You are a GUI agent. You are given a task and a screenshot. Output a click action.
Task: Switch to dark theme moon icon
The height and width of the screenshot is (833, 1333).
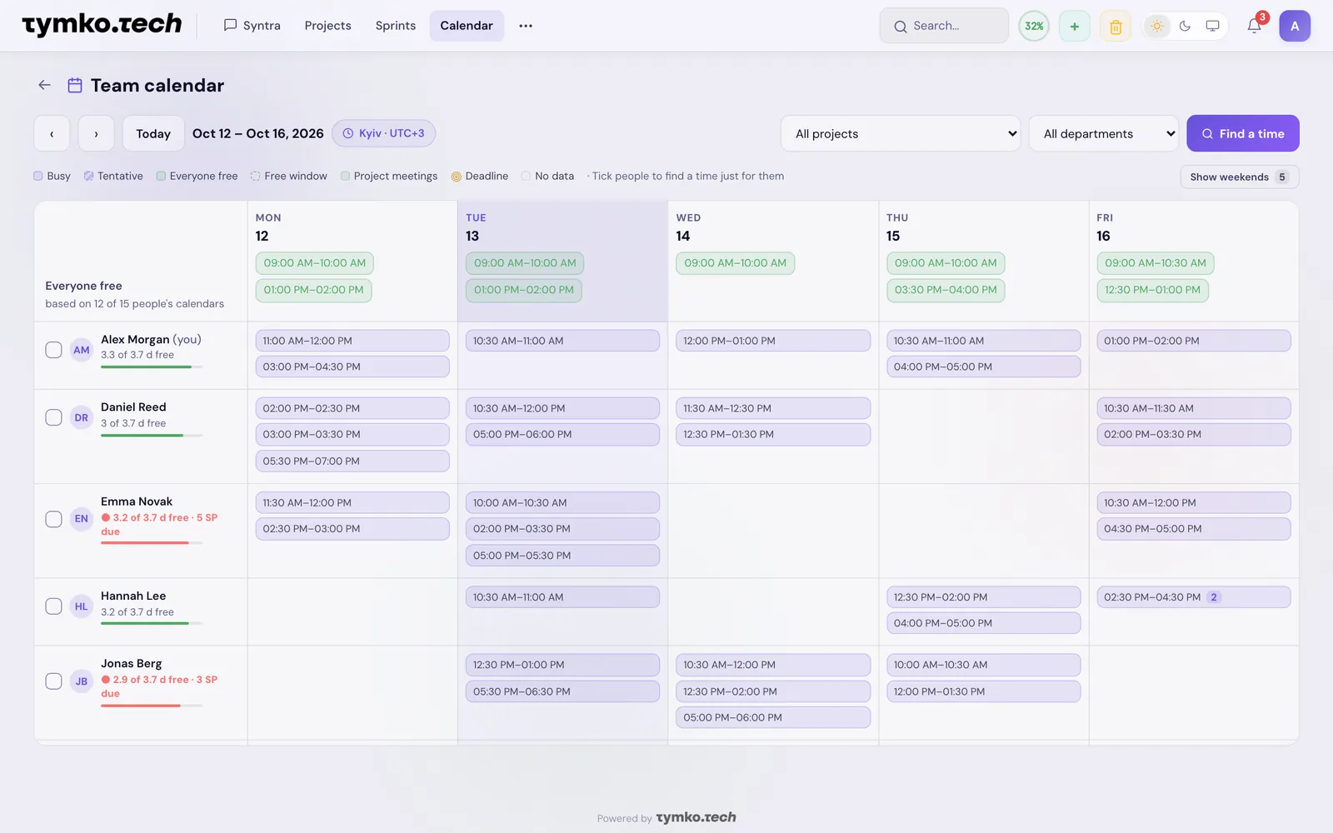(x=1185, y=26)
